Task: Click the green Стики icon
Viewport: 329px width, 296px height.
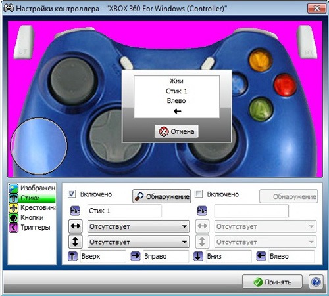Action: [x=13, y=198]
